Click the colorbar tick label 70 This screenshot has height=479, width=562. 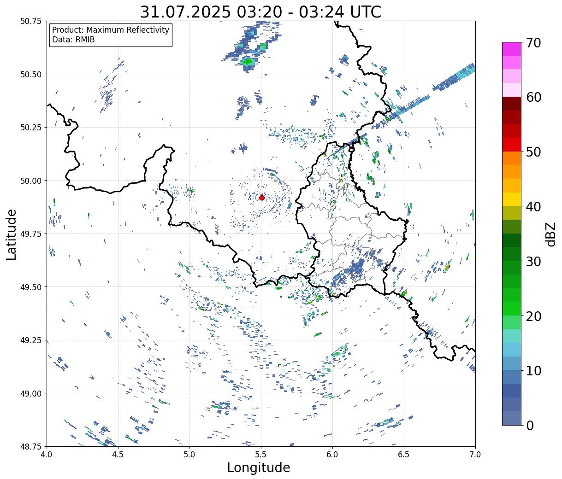click(532, 43)
